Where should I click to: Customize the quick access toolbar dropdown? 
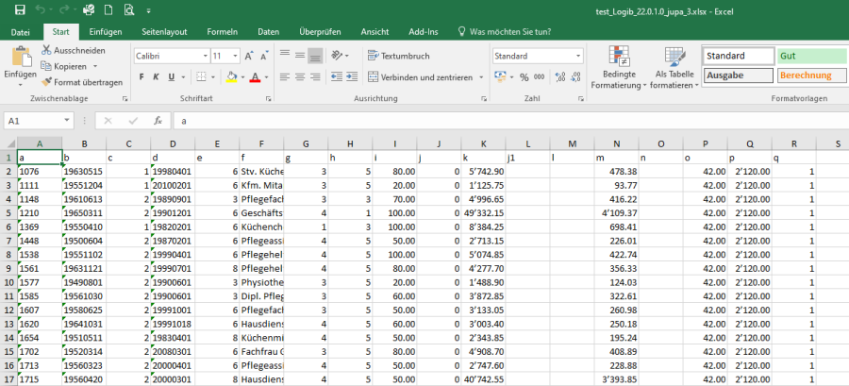coord(148,10)
